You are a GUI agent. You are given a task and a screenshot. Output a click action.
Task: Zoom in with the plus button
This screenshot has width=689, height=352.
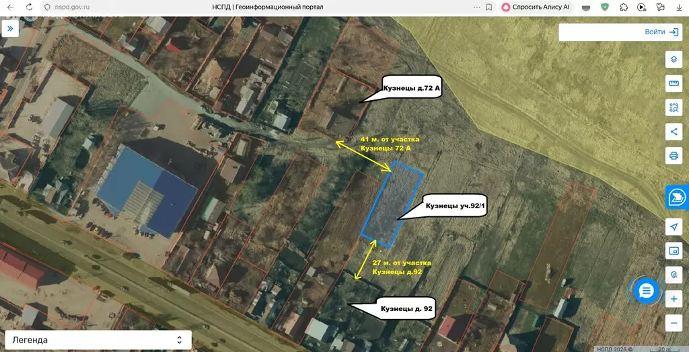[x=673, y=300]
